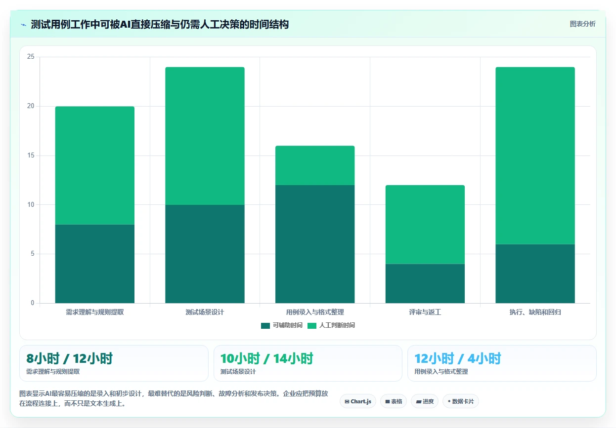Click the 图表分析 label in header
616x428 pixels.
point(582,24)
